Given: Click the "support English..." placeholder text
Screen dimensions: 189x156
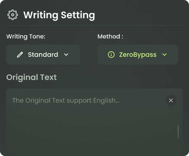Looking at the screenshot, I should point(93,101).
